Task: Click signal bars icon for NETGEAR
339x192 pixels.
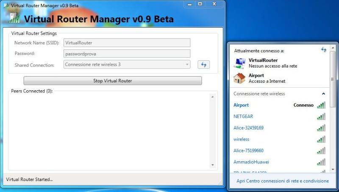Action: pos(321,116)
